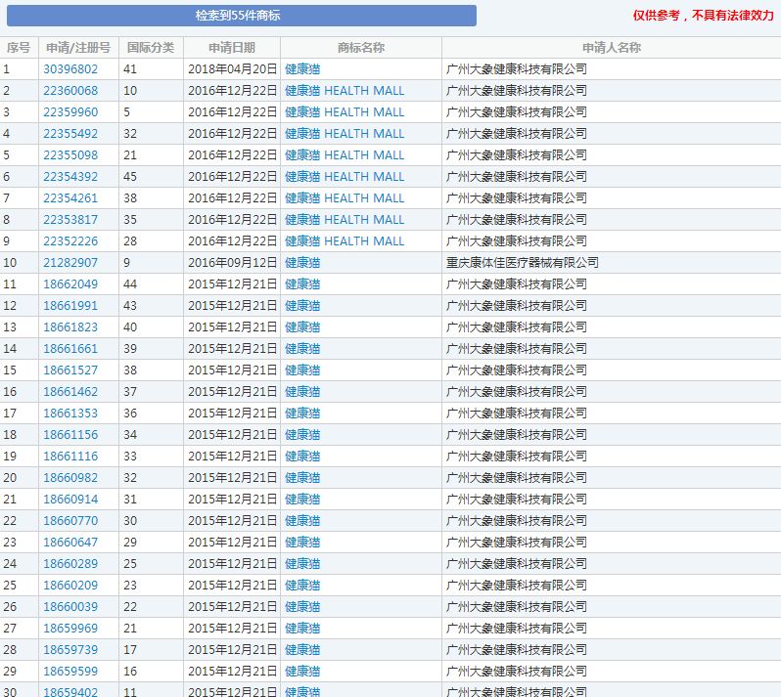Open registration number 21282907
Viewport: 781px width, 697px height.
coord(70,263)
